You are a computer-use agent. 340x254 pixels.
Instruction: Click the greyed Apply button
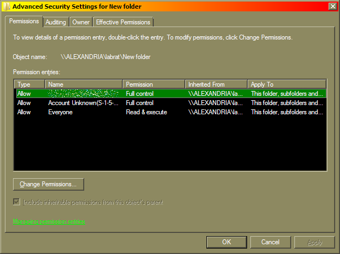pyautogui.click(x=314, y=242)
